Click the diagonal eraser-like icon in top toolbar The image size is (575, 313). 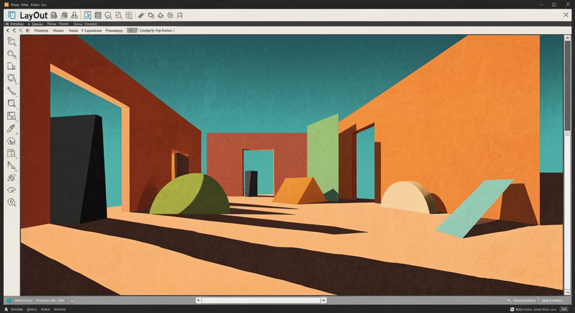pos(141,15)
